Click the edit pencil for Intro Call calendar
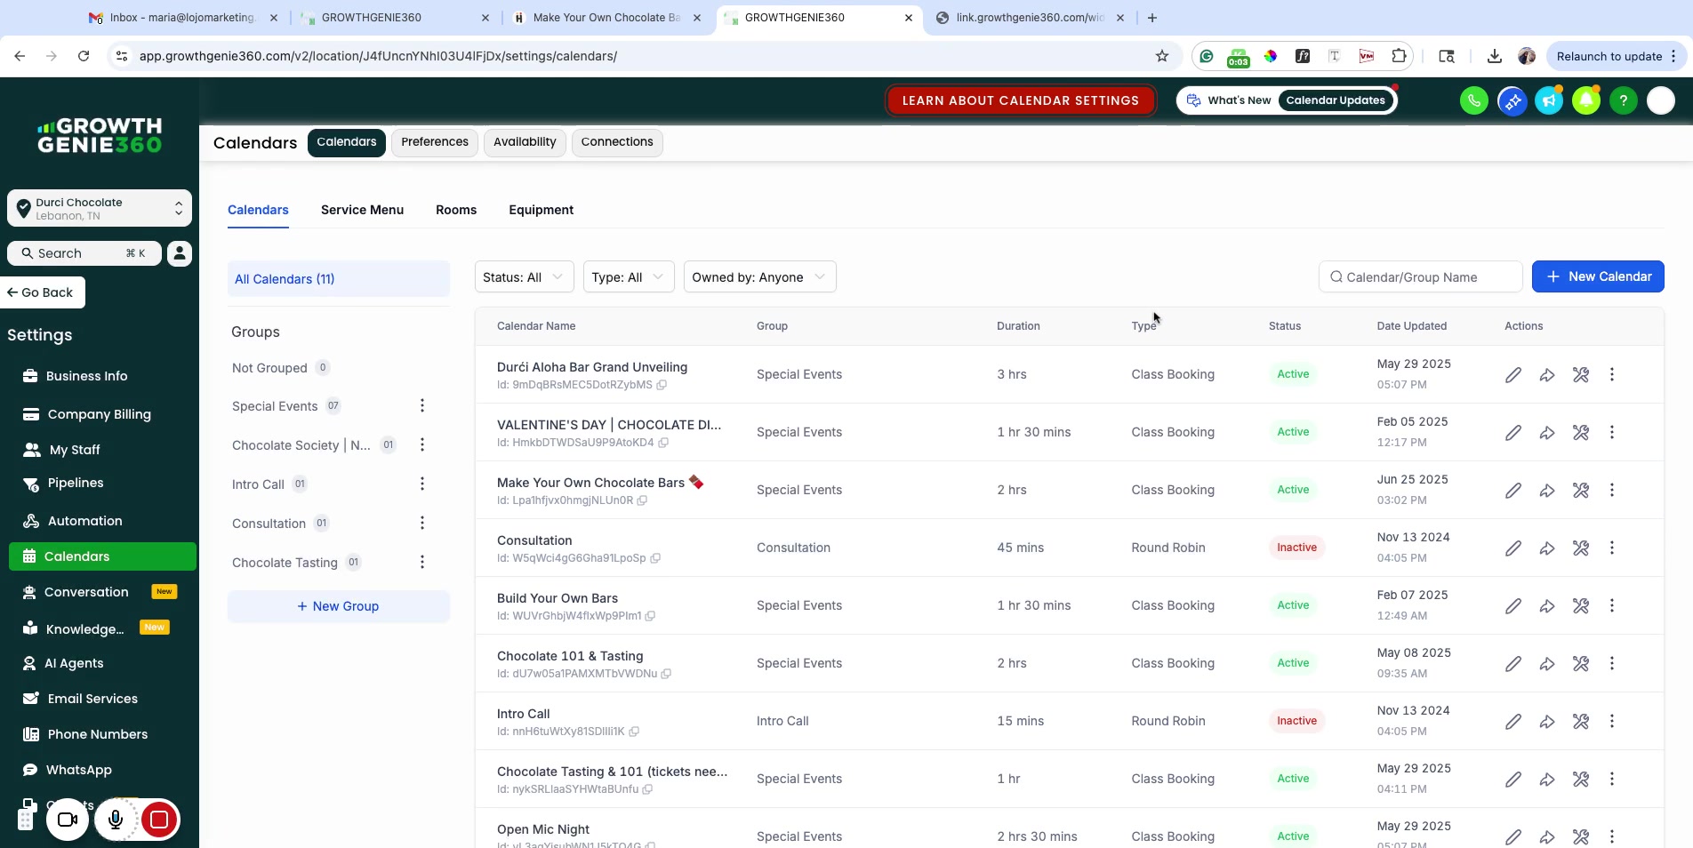 pyautogui.click(x=1512, y=722)
